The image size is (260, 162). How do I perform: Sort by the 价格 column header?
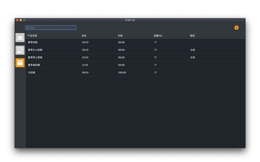120,36
